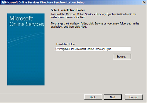Viewport: 147px width, 103px height.
Task: Click the light swoosh graphic in banner
Action: point(26,39)
